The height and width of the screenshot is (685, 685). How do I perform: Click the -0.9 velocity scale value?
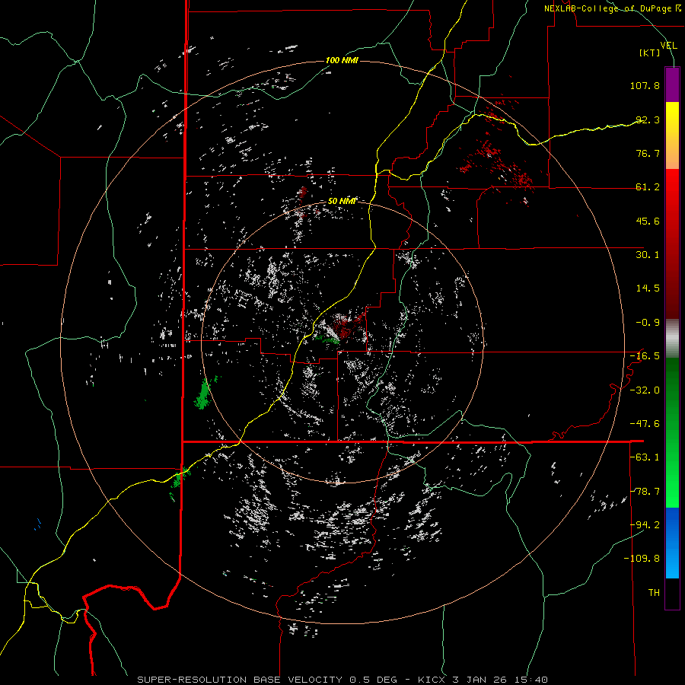click(x=648, y=323)
